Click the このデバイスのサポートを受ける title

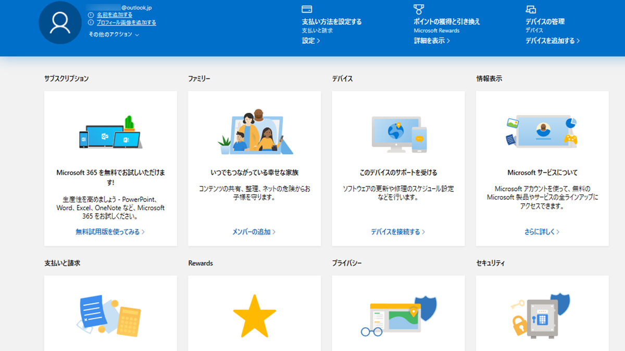click(398, 173)
